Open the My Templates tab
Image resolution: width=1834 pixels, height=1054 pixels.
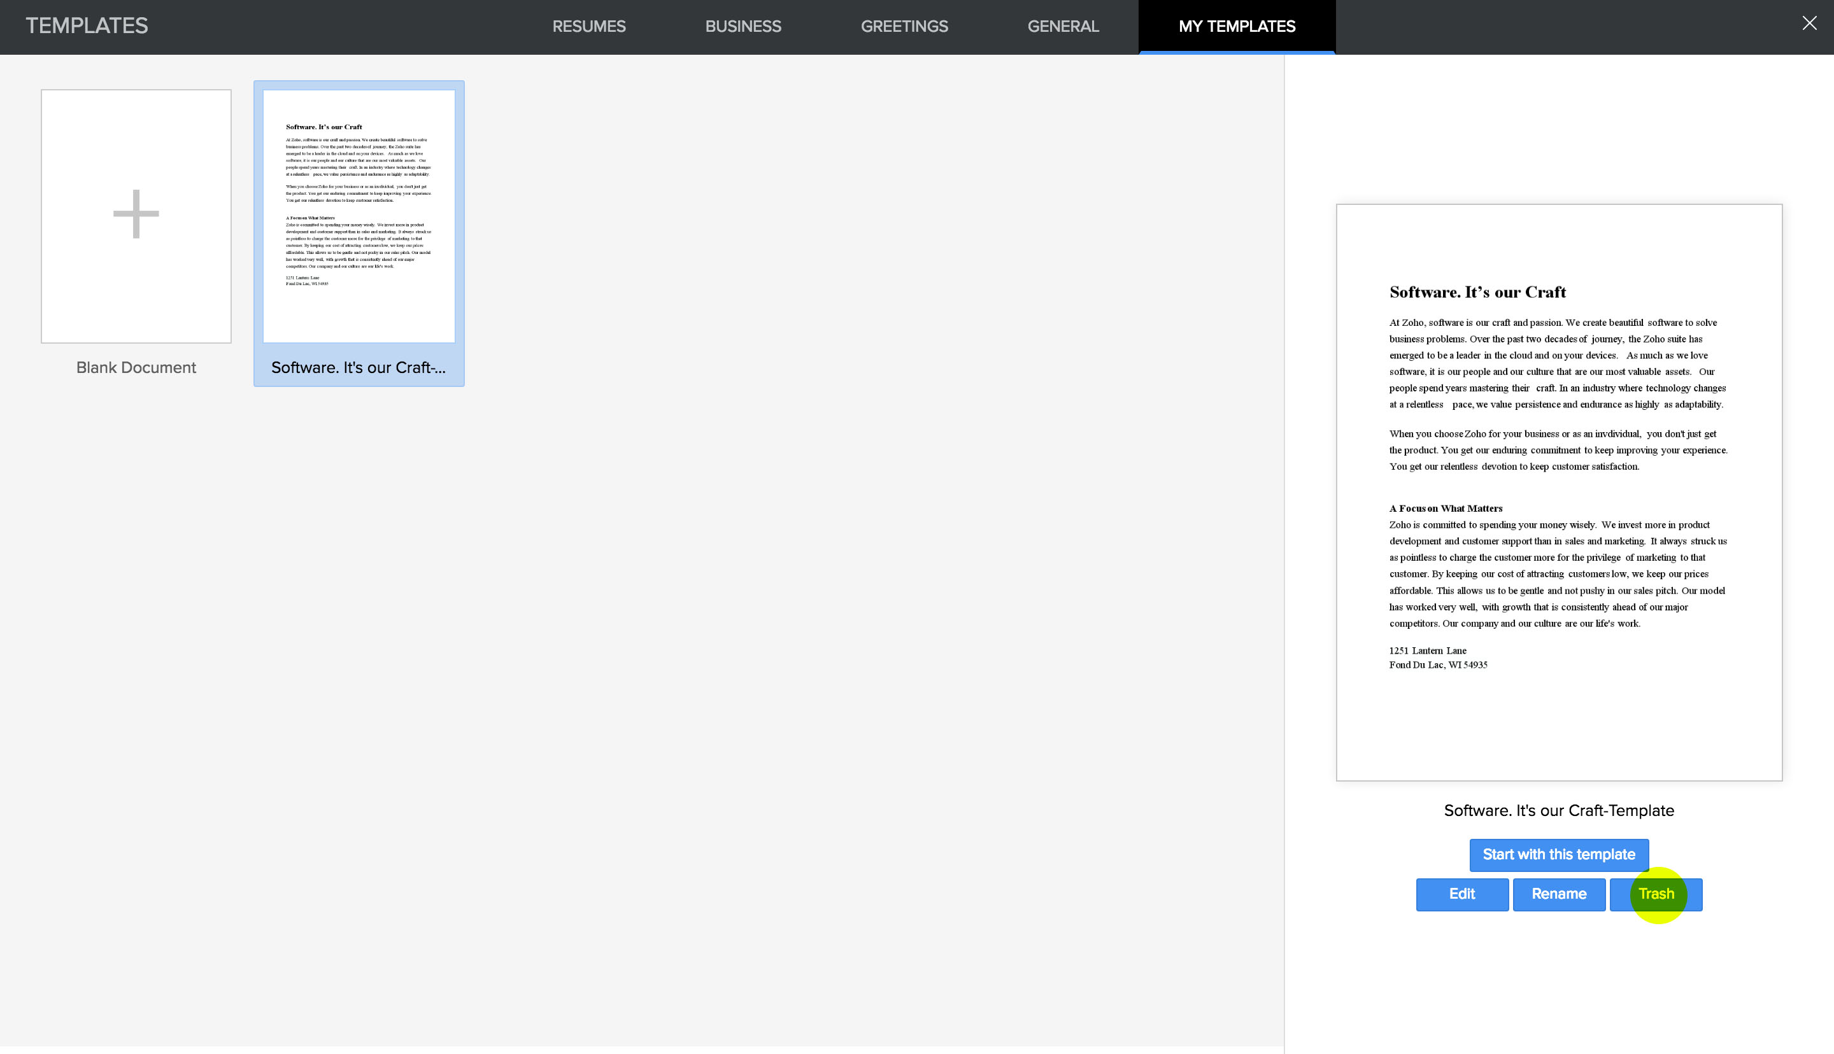[x=1237, y=27]
